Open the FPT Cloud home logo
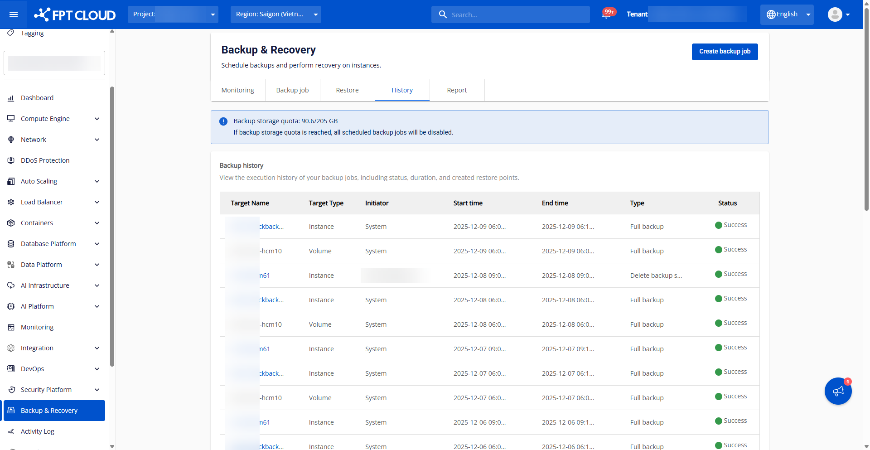Screen dimensions: 870x450 click(x=74, y=14)
